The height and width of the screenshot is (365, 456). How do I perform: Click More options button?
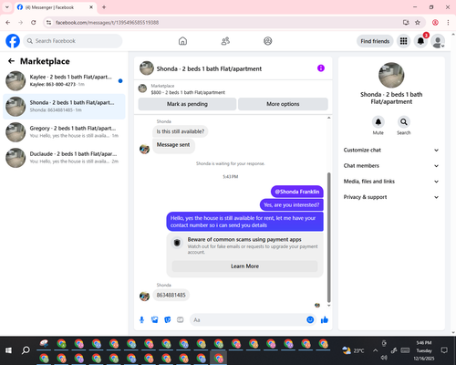(x=283, y=104)
